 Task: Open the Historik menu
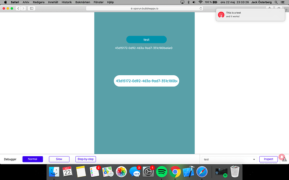tap(67, 2)
